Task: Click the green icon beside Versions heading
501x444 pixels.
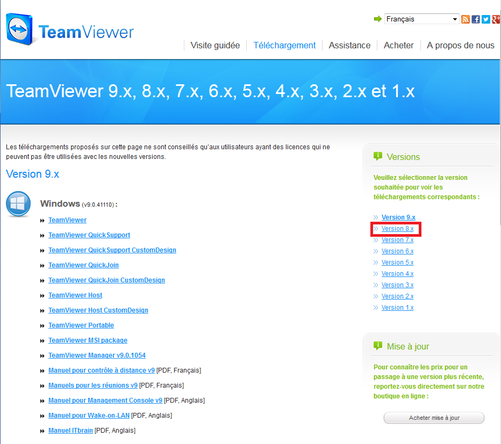Action: pos(378,156)
